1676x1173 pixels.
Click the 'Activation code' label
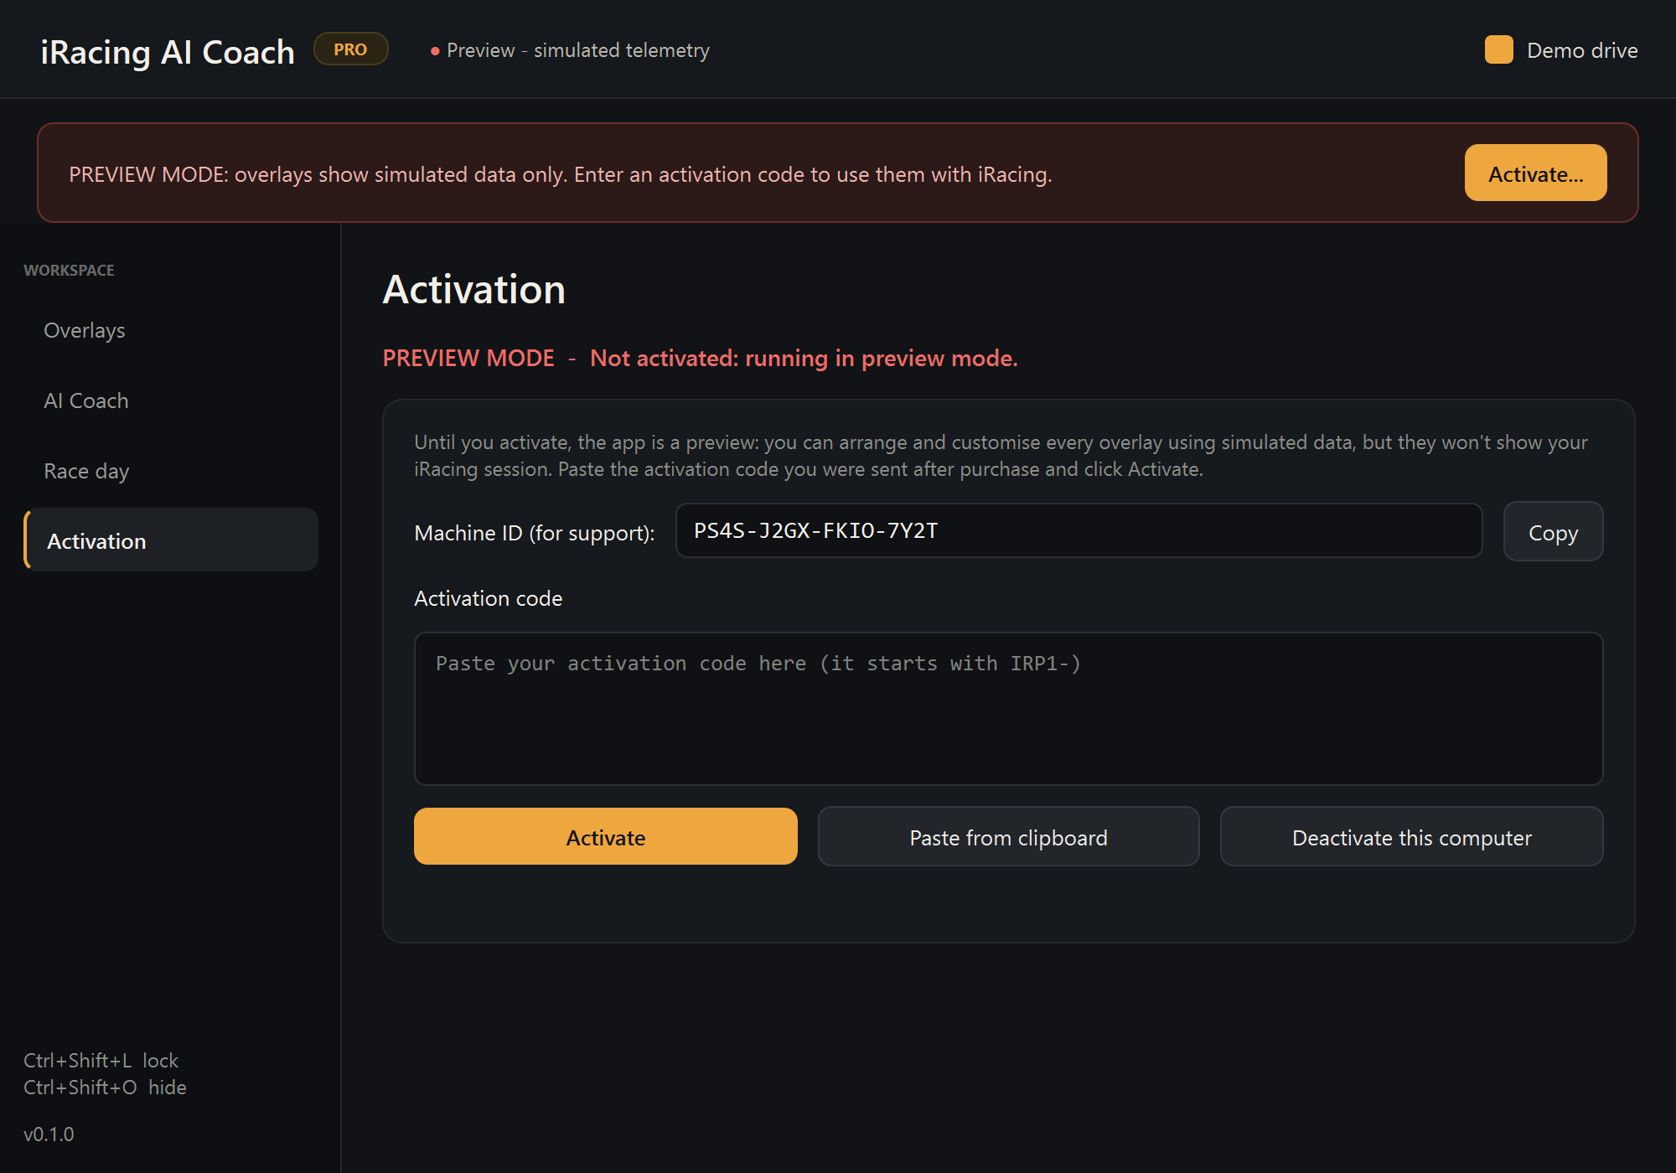(x=489, y=598)
